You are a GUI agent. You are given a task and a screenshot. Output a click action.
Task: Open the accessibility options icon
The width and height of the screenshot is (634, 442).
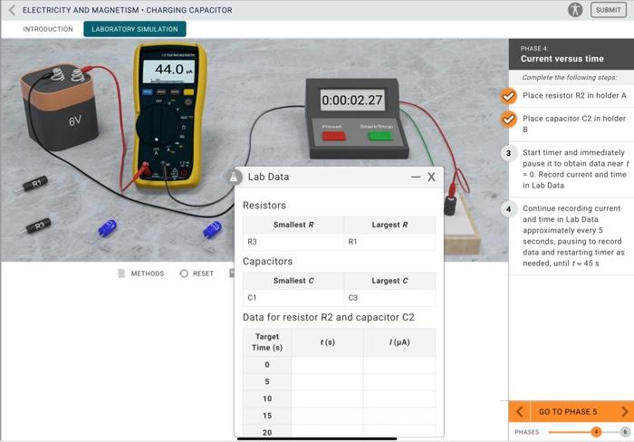tap(575, 10)
